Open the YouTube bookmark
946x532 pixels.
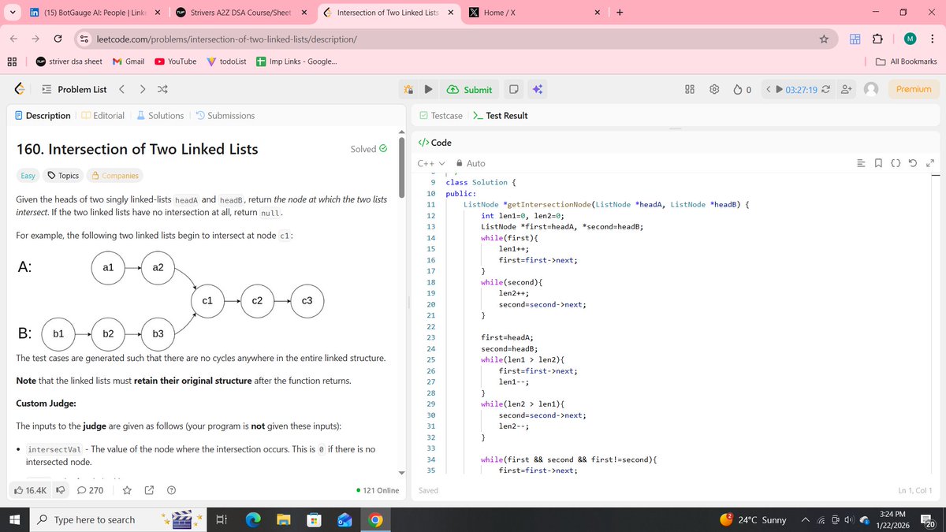tap(176, 61)
